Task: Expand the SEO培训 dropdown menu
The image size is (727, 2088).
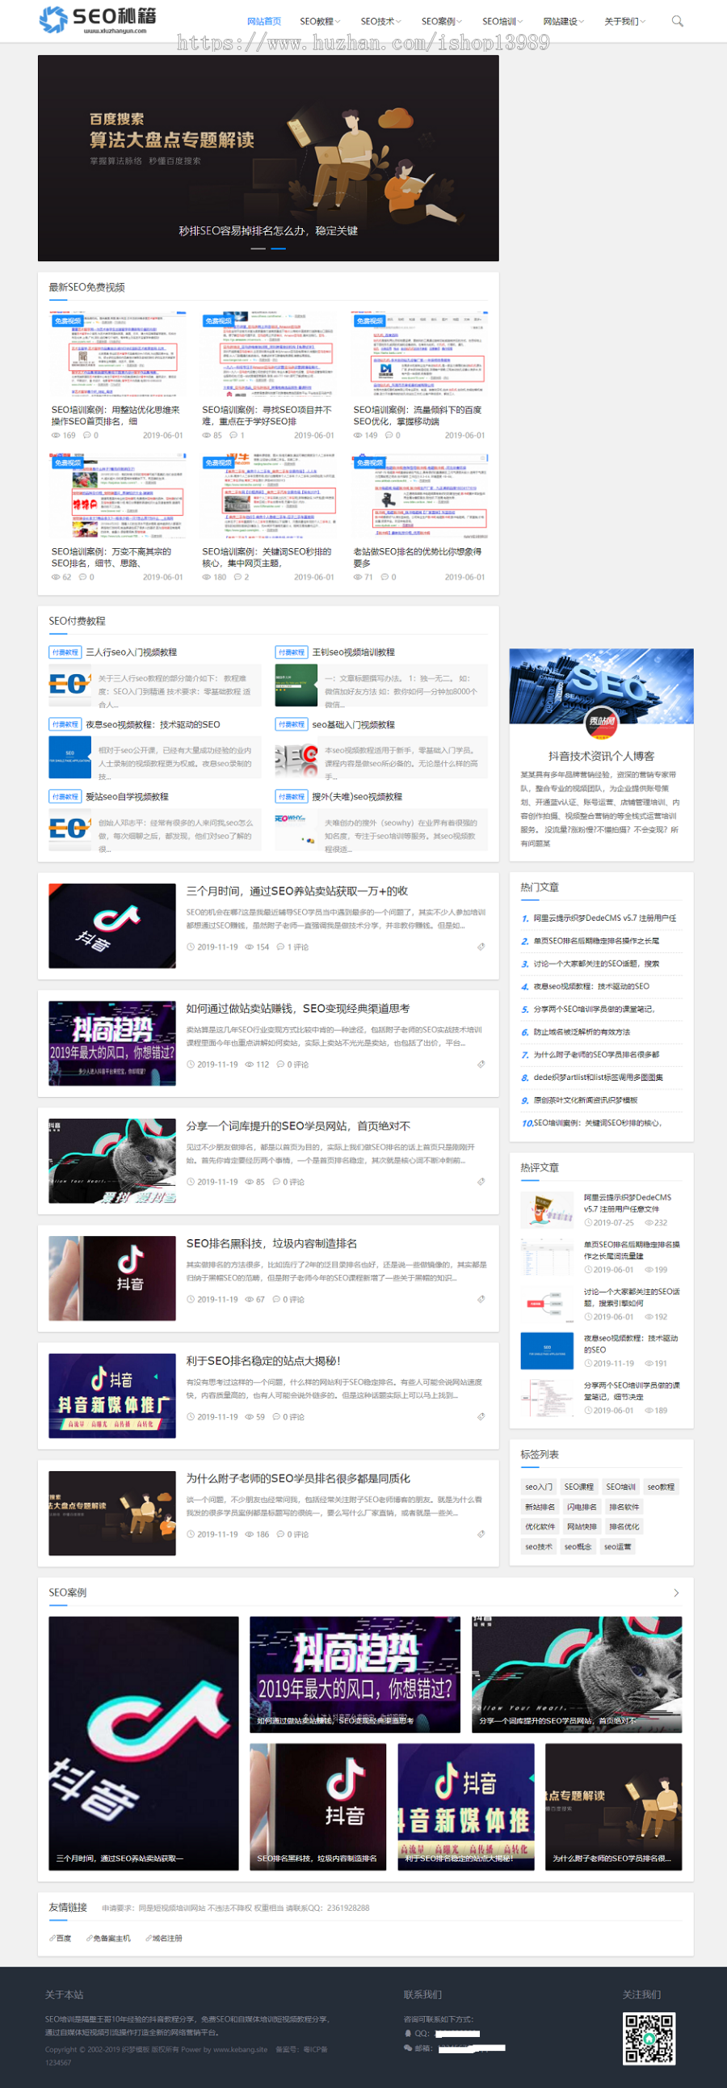Action: coord(502,21)
